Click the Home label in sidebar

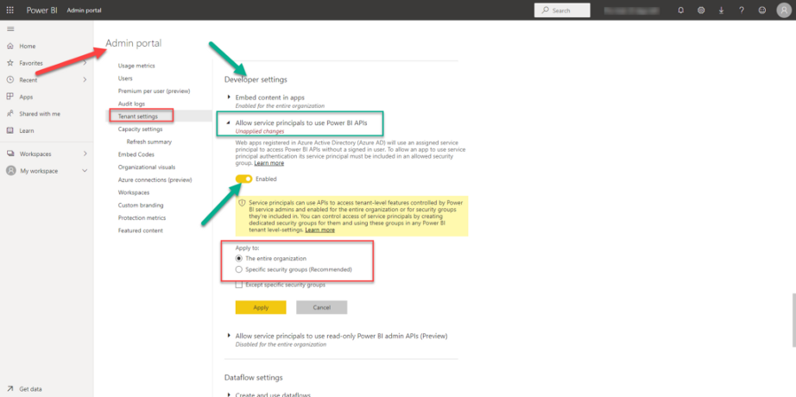28,47
